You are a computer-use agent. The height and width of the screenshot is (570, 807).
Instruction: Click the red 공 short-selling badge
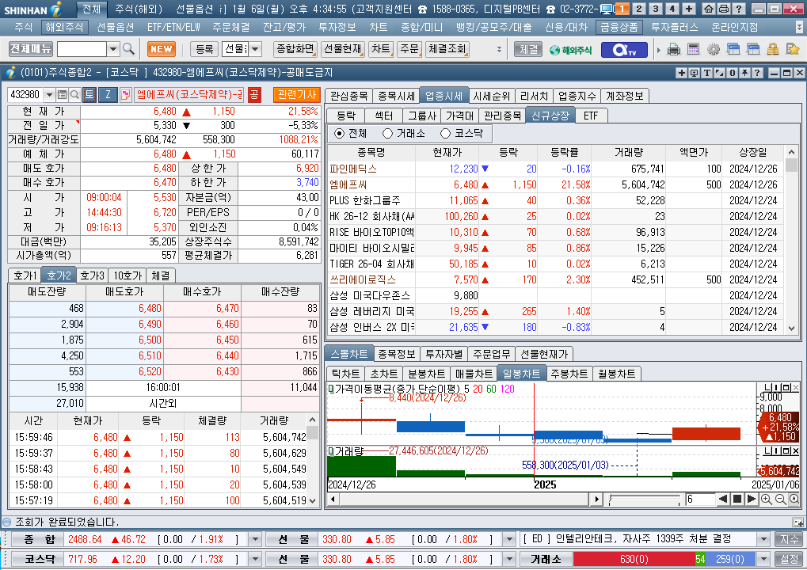(254, 95)
